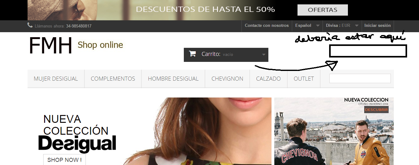The image size is (419, 165).
Task: Open the HOMBRE DESIGUAL menu
Action: 173,79
